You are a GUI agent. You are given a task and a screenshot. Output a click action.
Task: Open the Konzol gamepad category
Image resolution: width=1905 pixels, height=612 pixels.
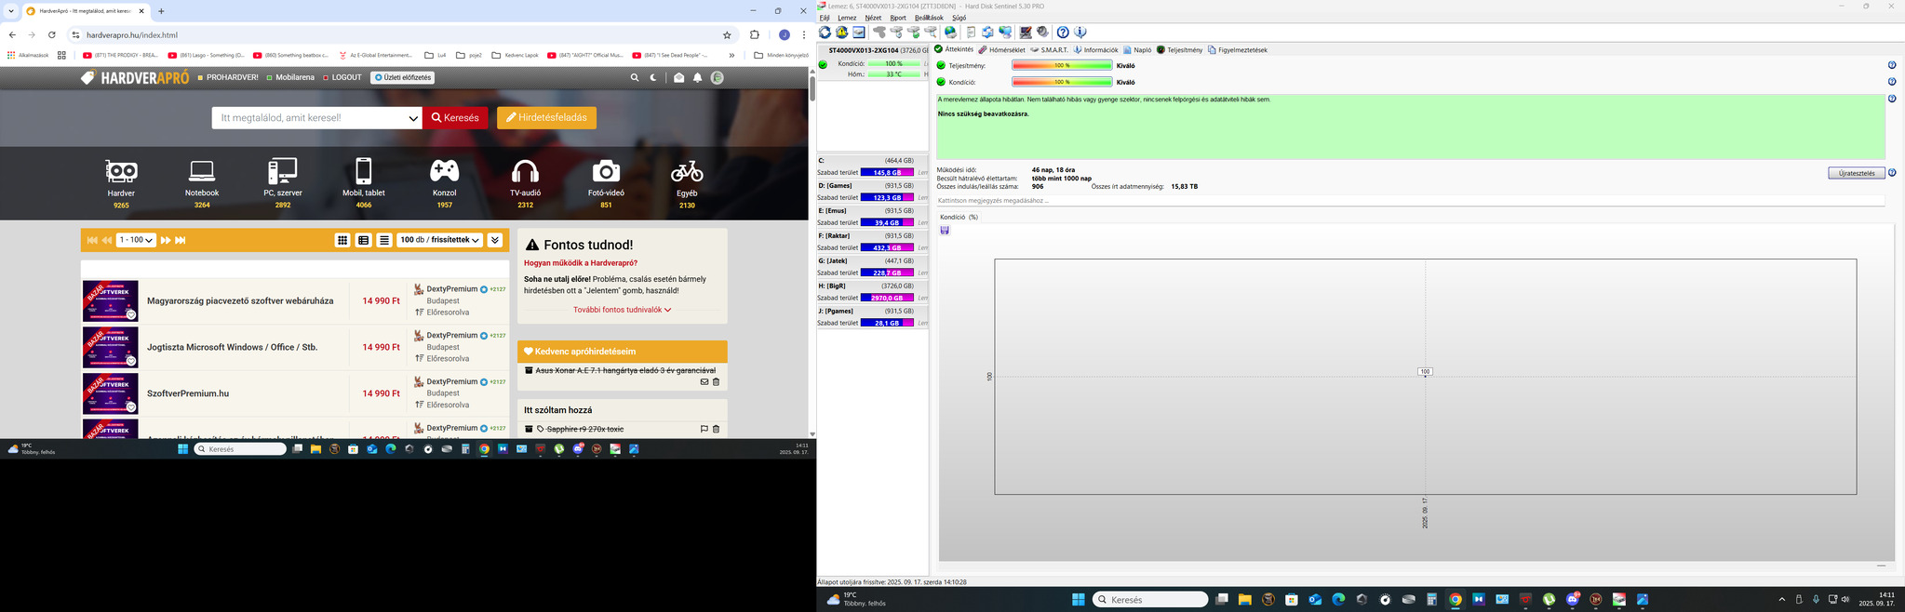445,171
